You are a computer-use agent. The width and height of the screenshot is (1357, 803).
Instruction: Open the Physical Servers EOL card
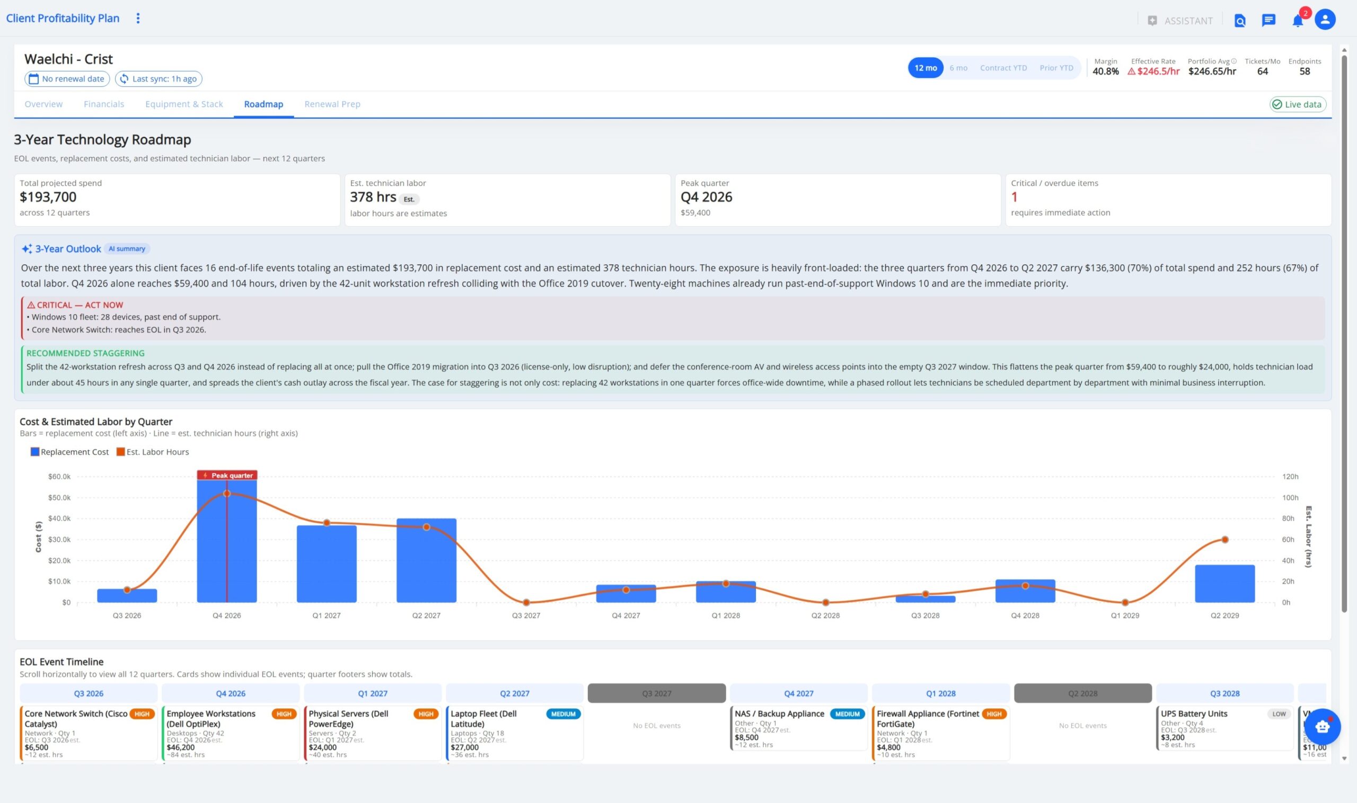(373, 733)
